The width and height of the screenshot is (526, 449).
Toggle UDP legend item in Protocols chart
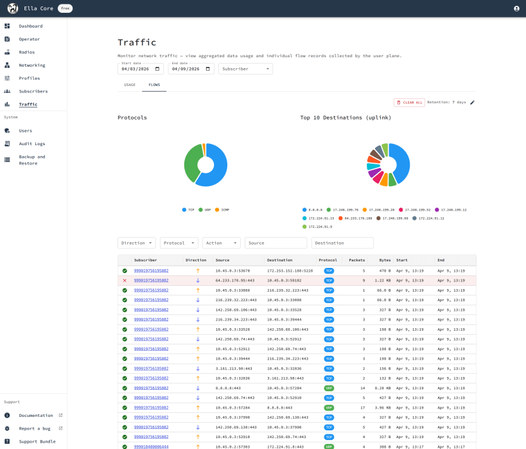click(x=205, y=210)
